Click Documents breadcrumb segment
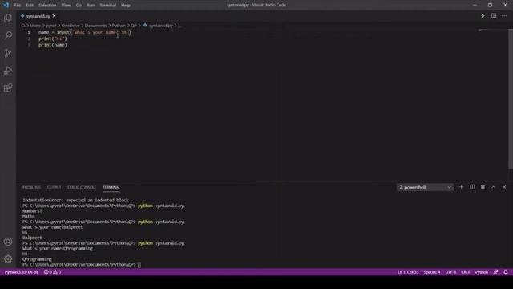The image size is (513, 289). click(95, 26)
